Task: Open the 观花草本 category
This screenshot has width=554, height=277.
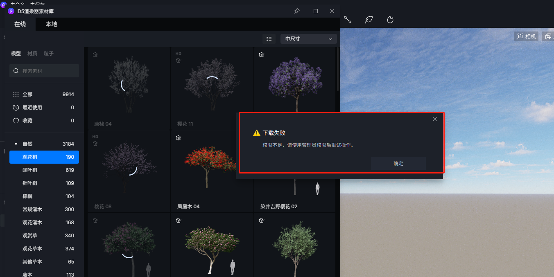Action: 44,249
